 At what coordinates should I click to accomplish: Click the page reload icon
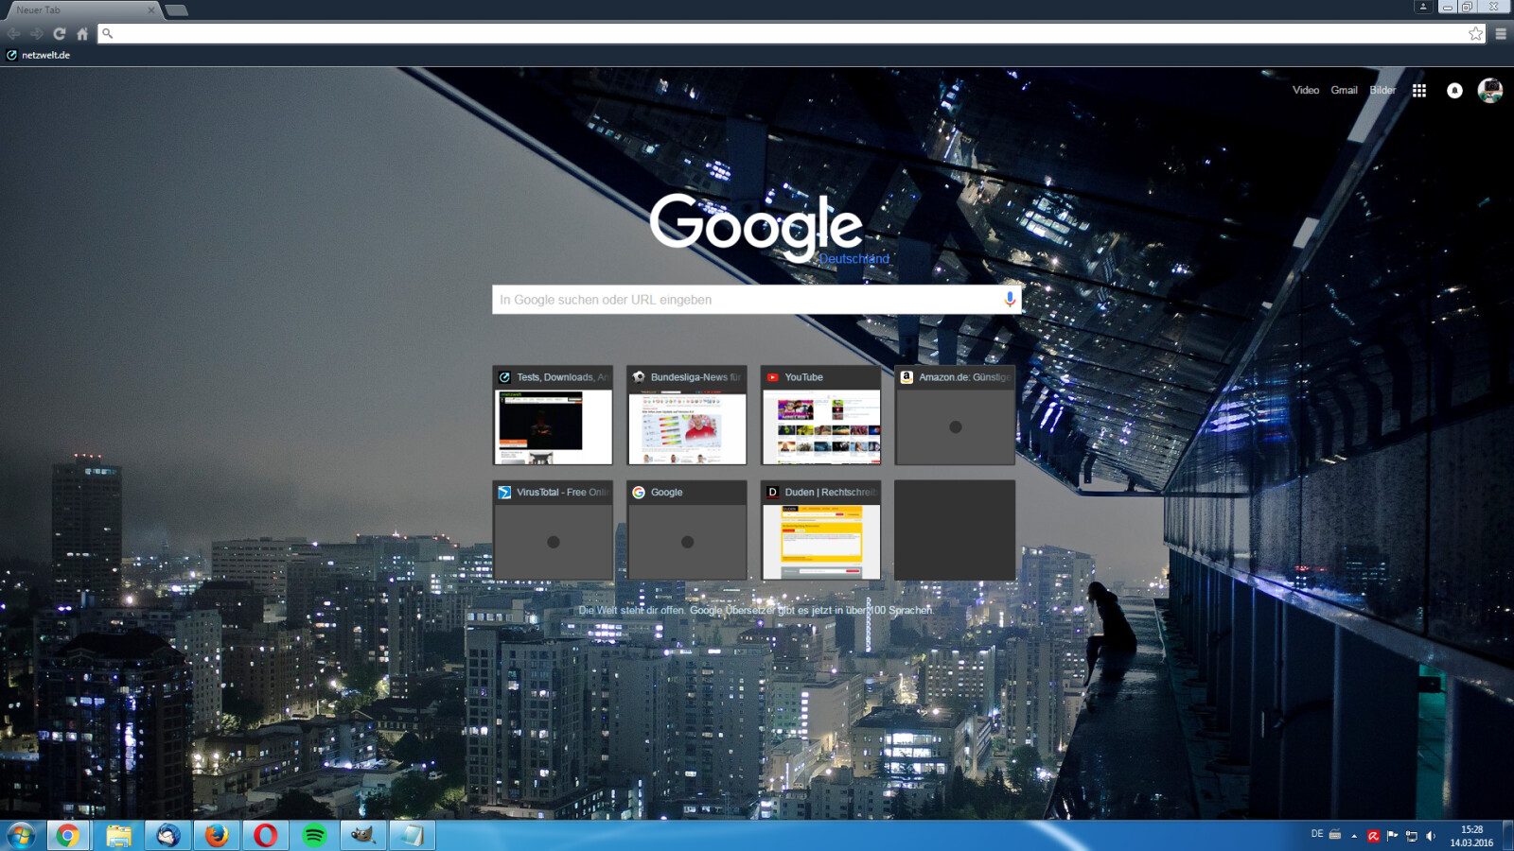pyautogui.click(x=59, y=34)
